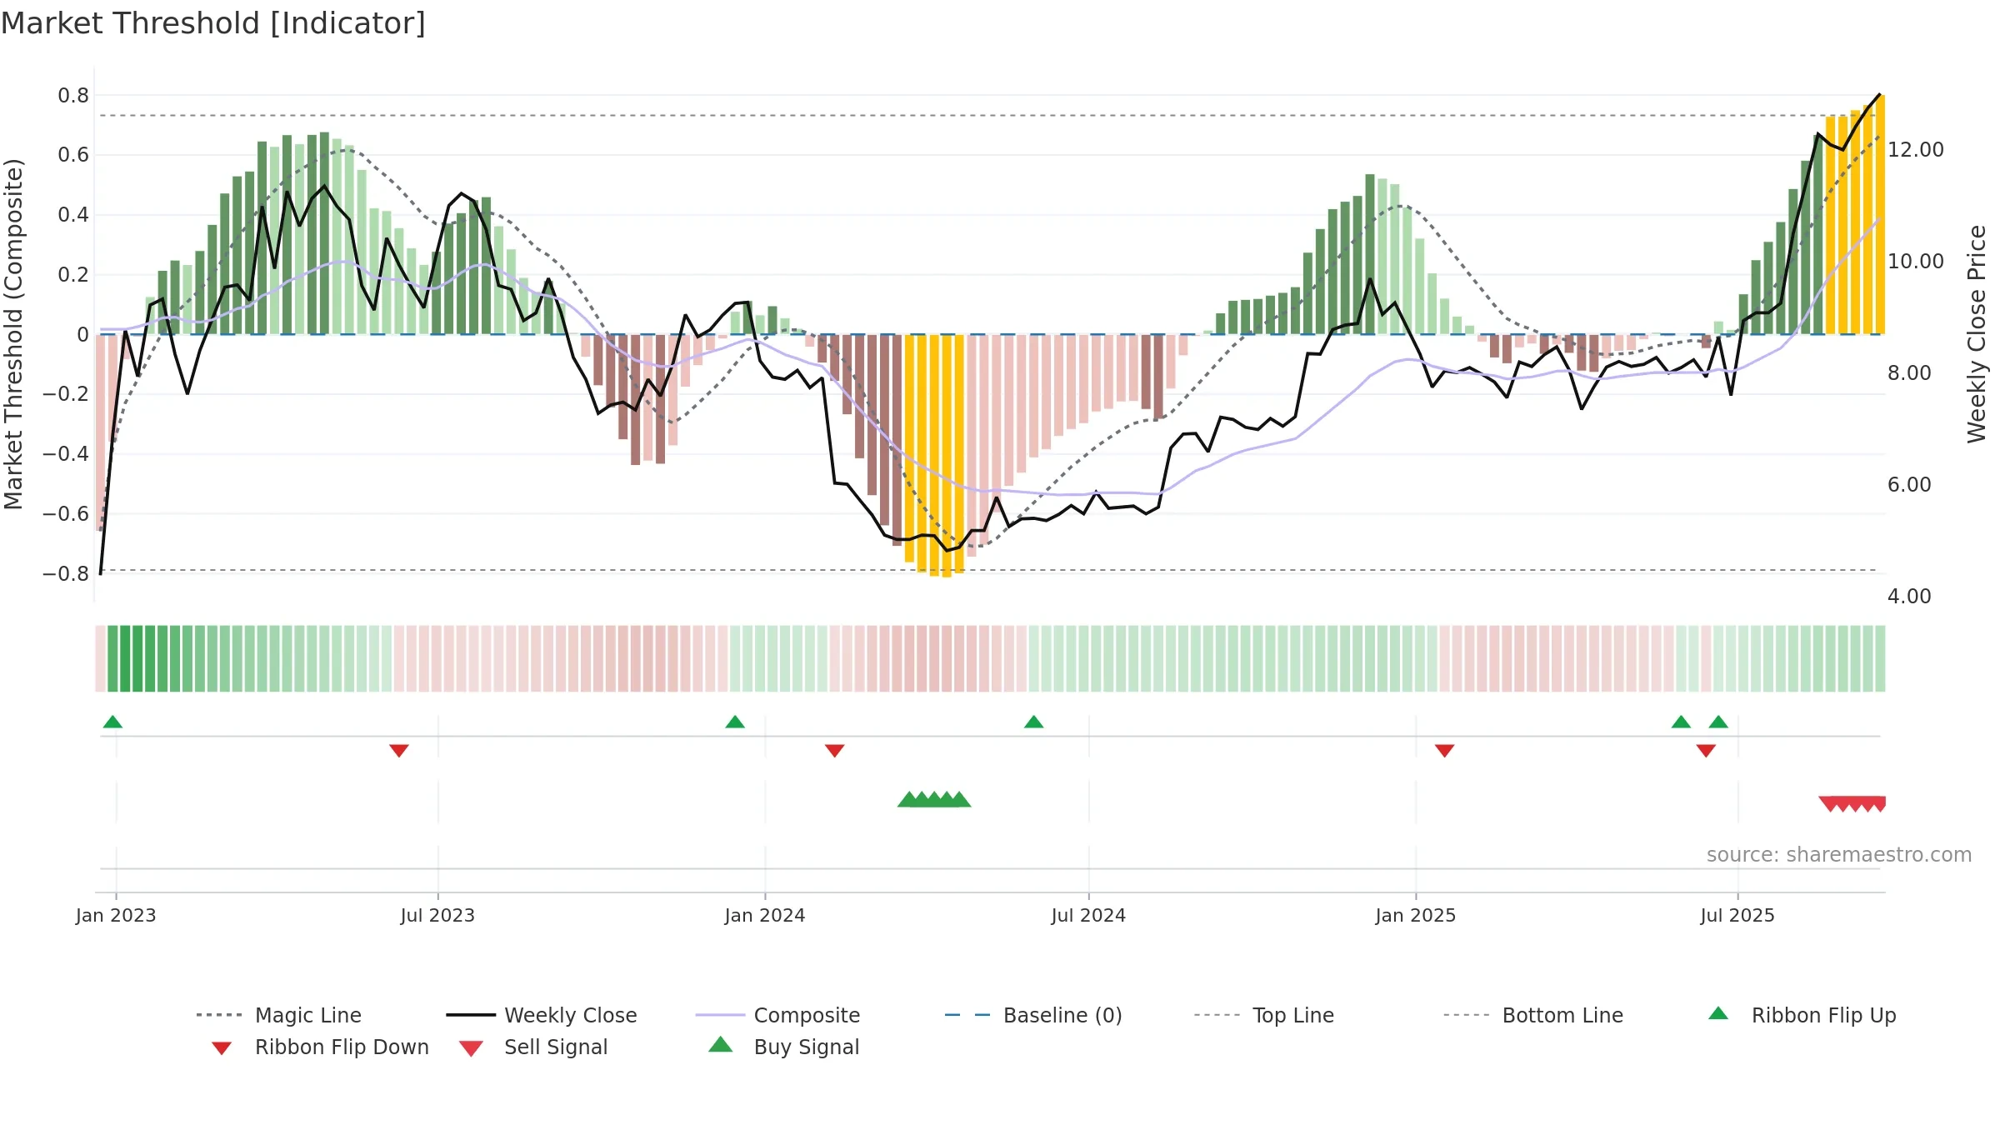
Task: Click the Jul 2024 x-axis label
Action: point(1088,916)
